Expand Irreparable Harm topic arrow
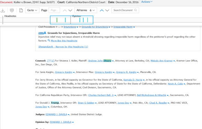Screen dimensions: 202x129 [134, 27]
